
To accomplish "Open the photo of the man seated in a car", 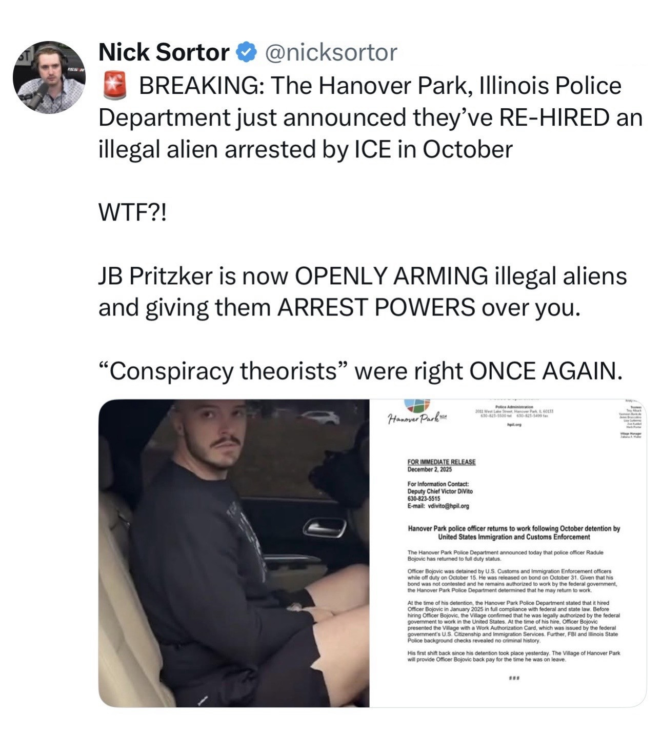I will [x=234, y=553].
